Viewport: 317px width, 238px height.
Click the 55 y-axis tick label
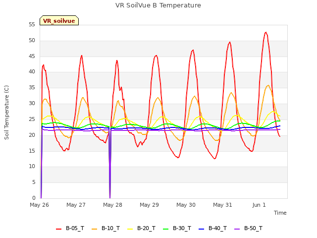pos(32,25)
